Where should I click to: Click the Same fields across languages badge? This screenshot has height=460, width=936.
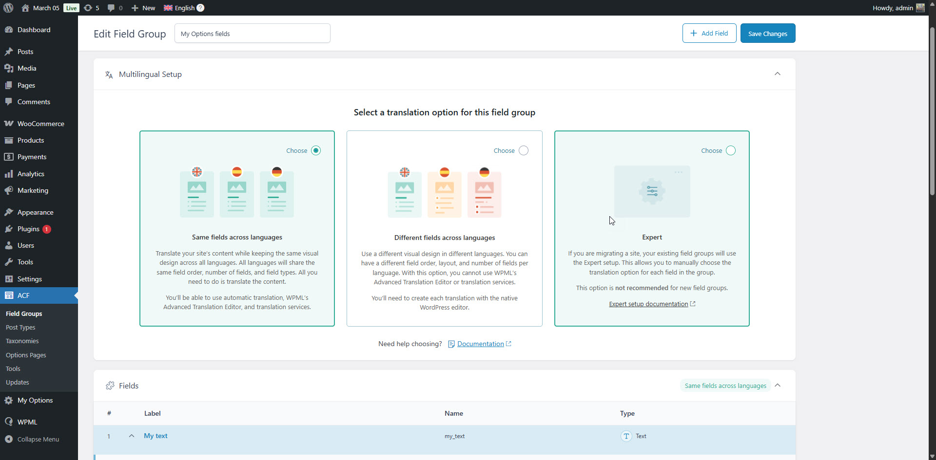tap(725, 386)
